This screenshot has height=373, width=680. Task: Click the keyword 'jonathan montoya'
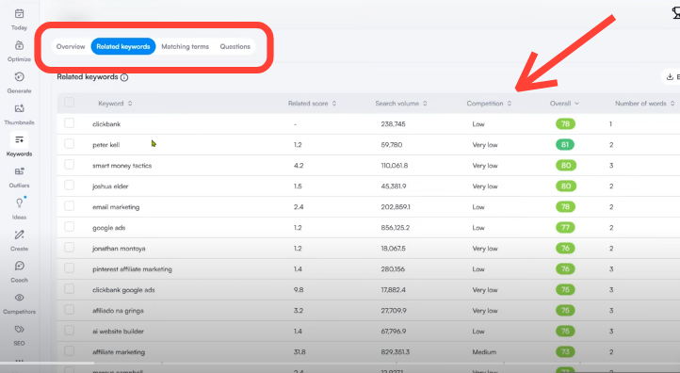pos(119,249)
